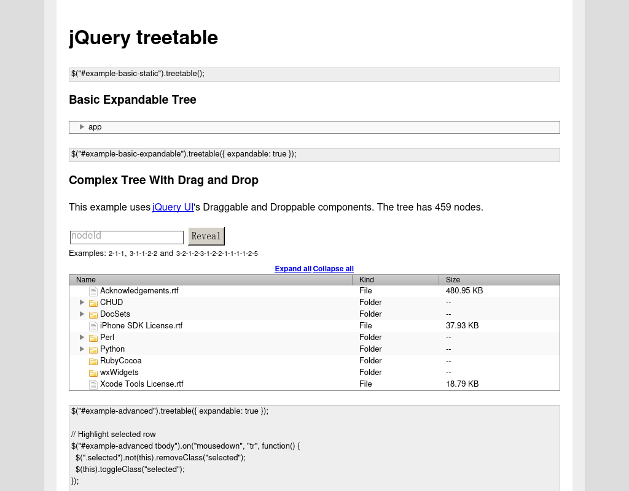Click inside the nodeId input field

click(126, 237)
